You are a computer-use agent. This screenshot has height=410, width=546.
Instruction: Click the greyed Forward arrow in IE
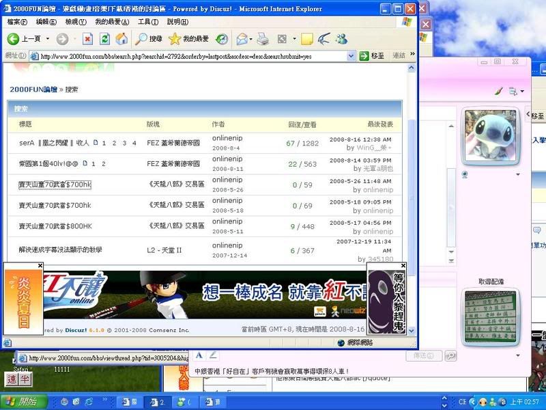[x=62, y=39]
